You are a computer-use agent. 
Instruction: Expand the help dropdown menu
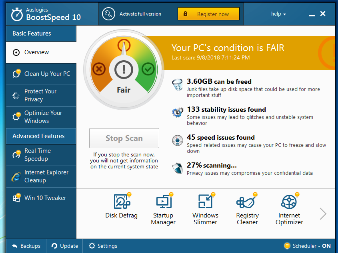pos(278,14)
